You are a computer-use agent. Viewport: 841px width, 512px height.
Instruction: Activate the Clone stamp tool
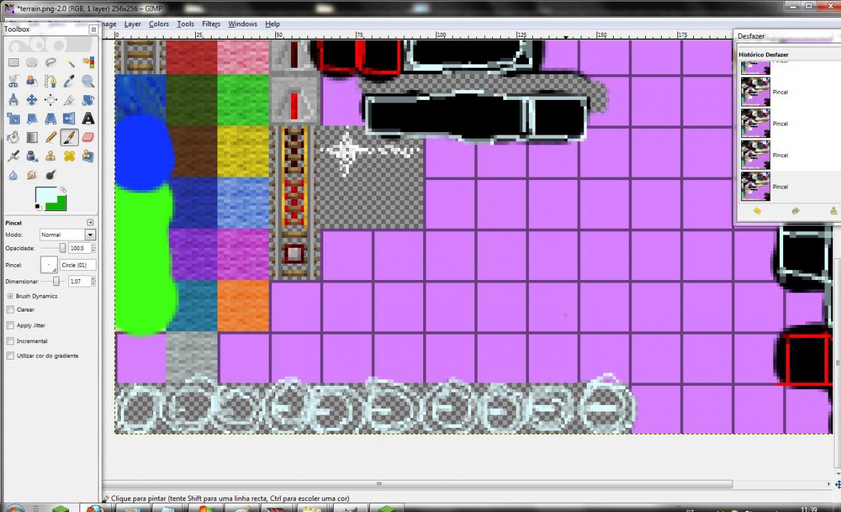coord(51,156)
